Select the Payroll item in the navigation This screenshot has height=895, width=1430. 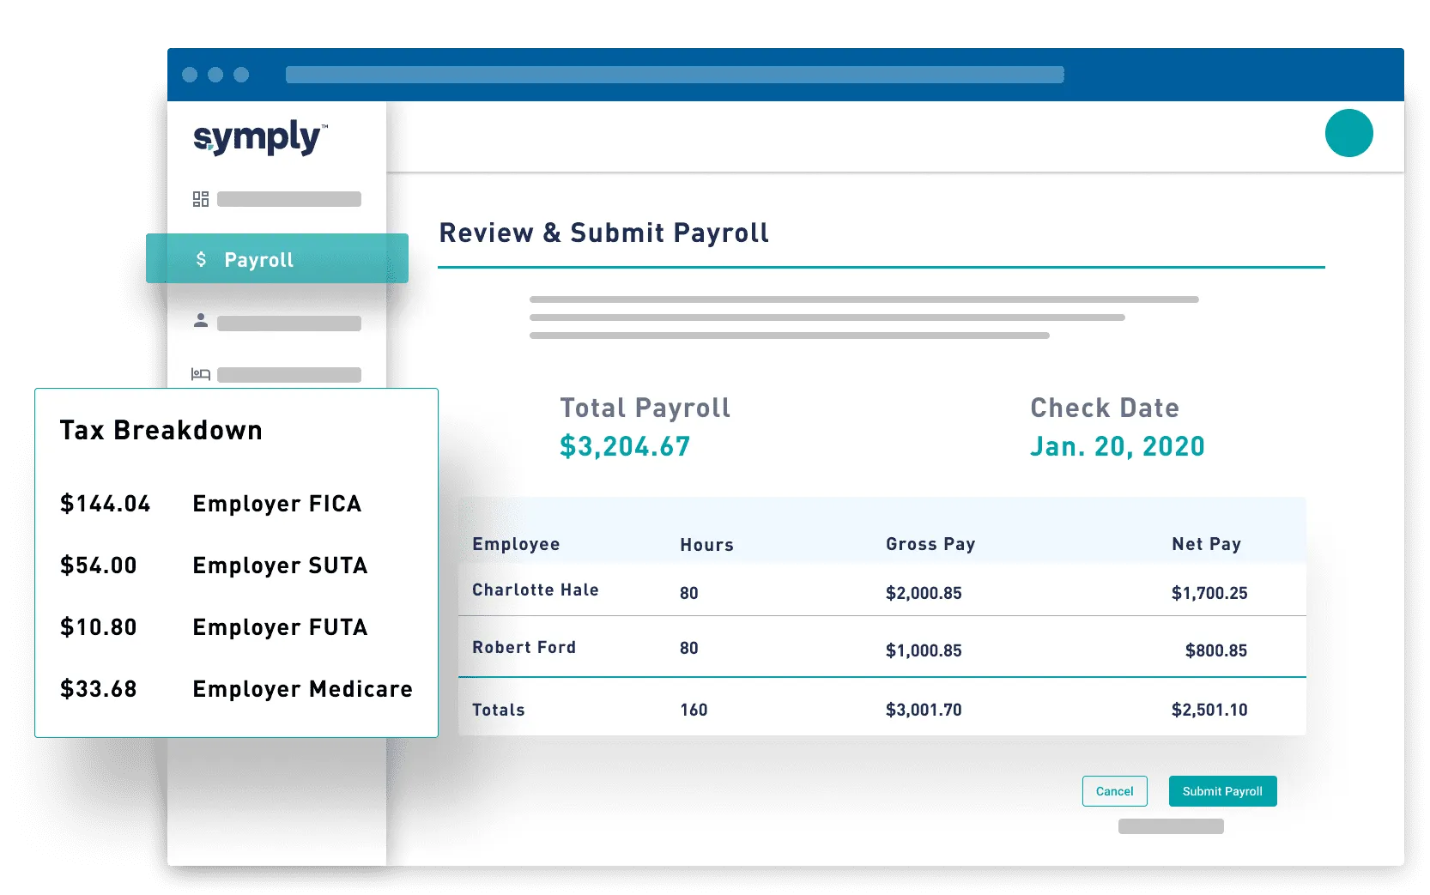258,259
